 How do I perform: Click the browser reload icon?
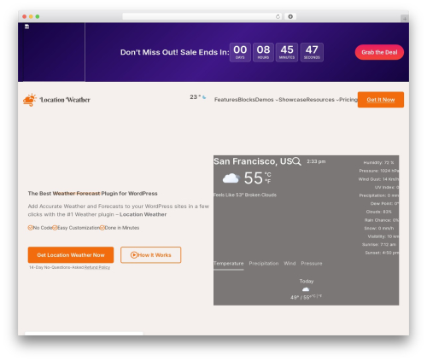pos(278,17)
